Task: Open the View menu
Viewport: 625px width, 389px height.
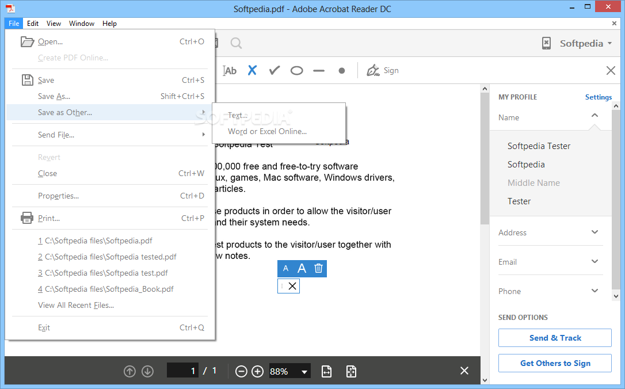Action: click(x=54, y=24)
